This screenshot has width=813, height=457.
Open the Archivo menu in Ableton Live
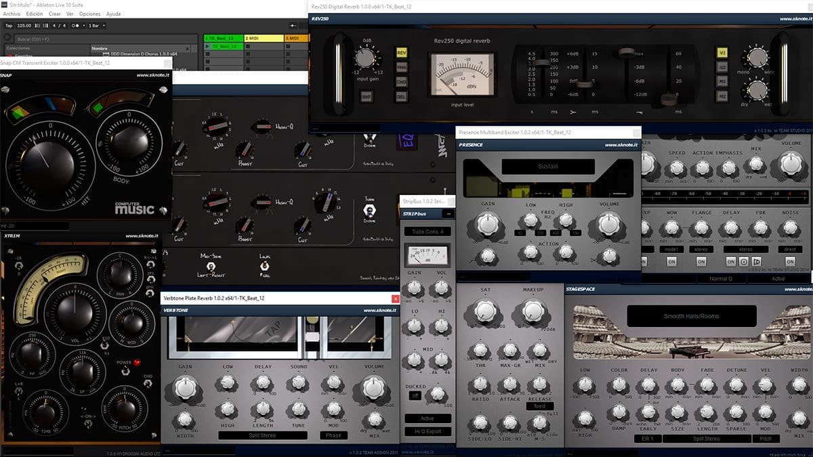pyautogui.click(x=12, y=14)
